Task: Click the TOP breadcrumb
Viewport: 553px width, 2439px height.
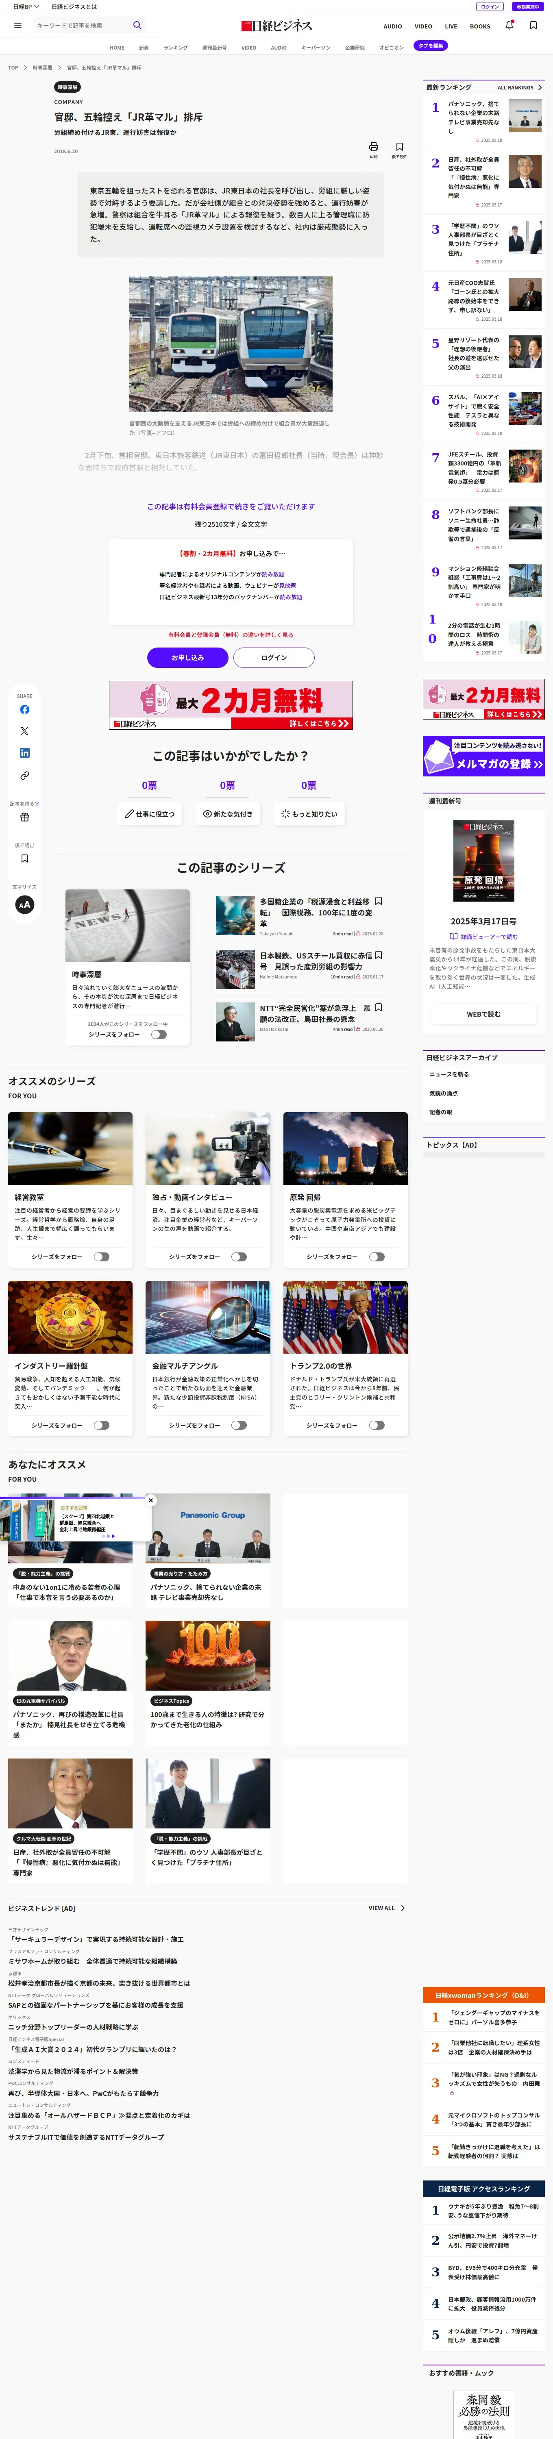Action: pyautogui.click(x=13, y=67)
